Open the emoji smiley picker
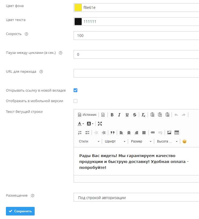Screen dimensions: 199x219 point(184,141)
